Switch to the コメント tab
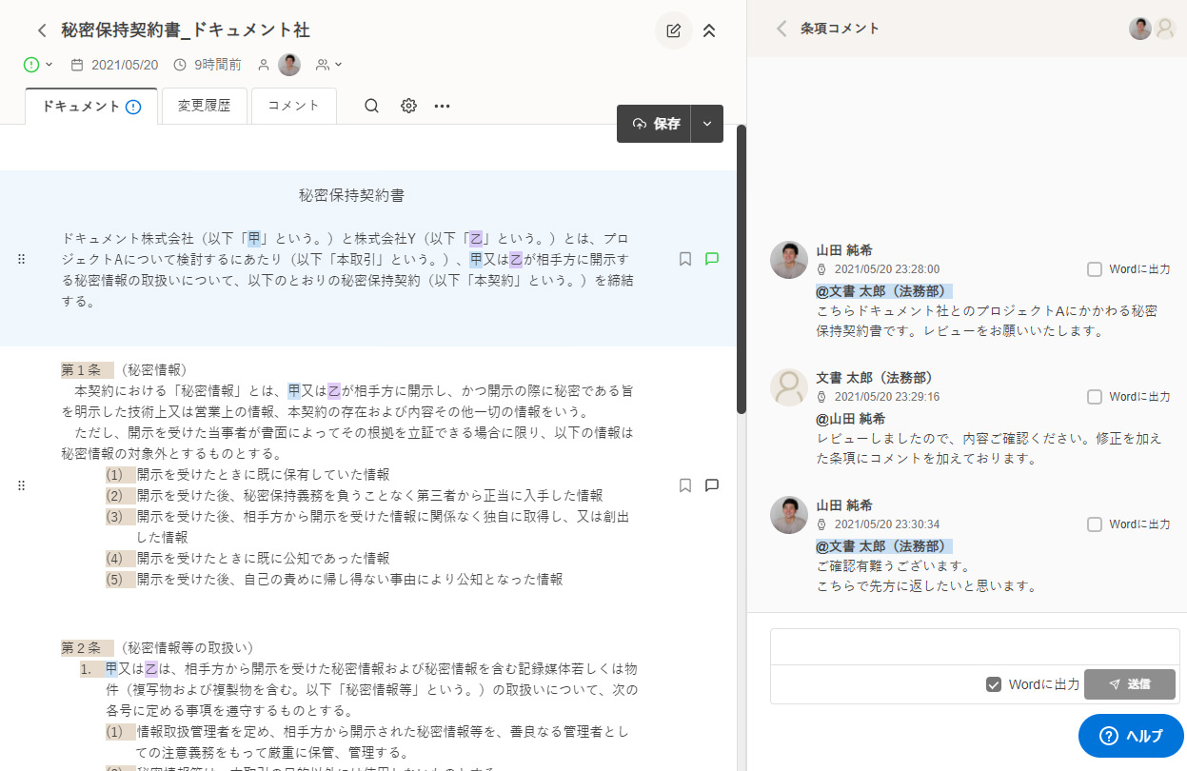 pos(292,106)
